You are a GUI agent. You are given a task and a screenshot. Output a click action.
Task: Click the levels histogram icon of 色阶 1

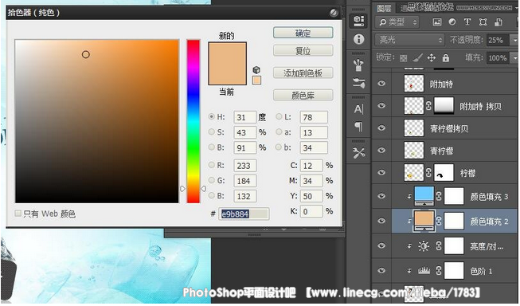tap(424, 271)
